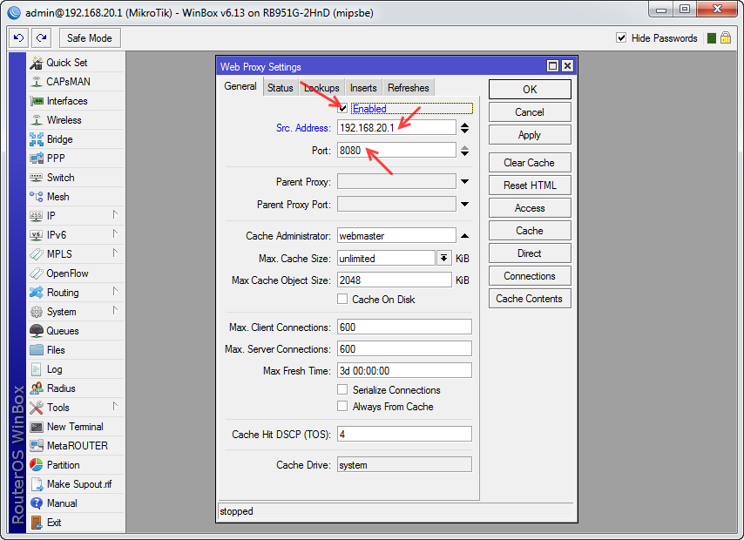This screenshot has height=540, width=744.
Task: Maximize the Web Proxy Settings dialog
Action: (553, 66)
